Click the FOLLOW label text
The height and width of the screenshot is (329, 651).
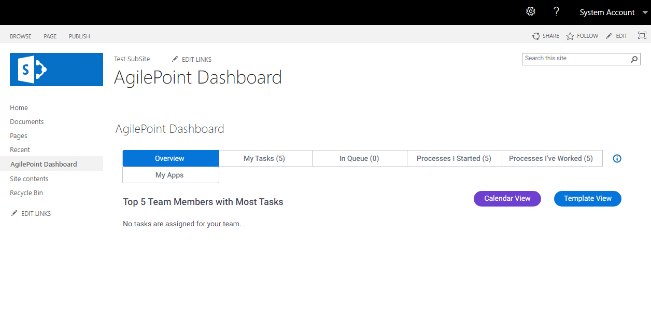(588, 36)
